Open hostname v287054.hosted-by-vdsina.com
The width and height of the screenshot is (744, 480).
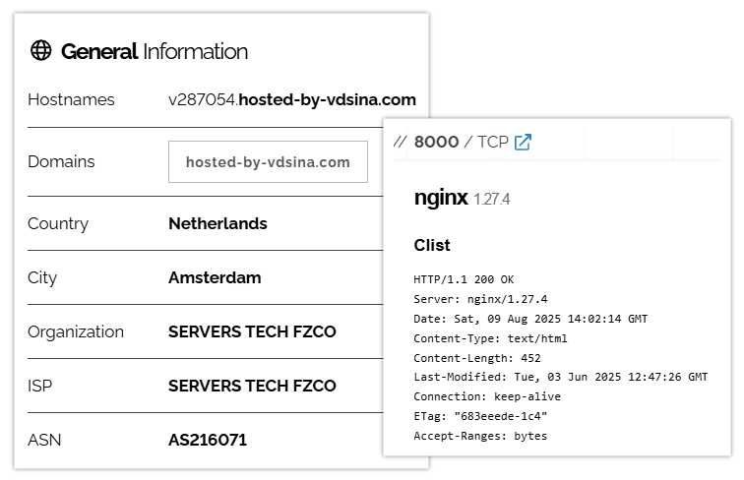coord(292,99)
